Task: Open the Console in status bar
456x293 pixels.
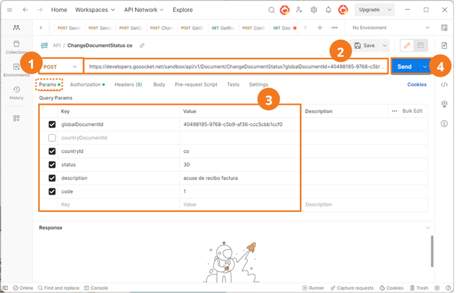Action: 96,288
